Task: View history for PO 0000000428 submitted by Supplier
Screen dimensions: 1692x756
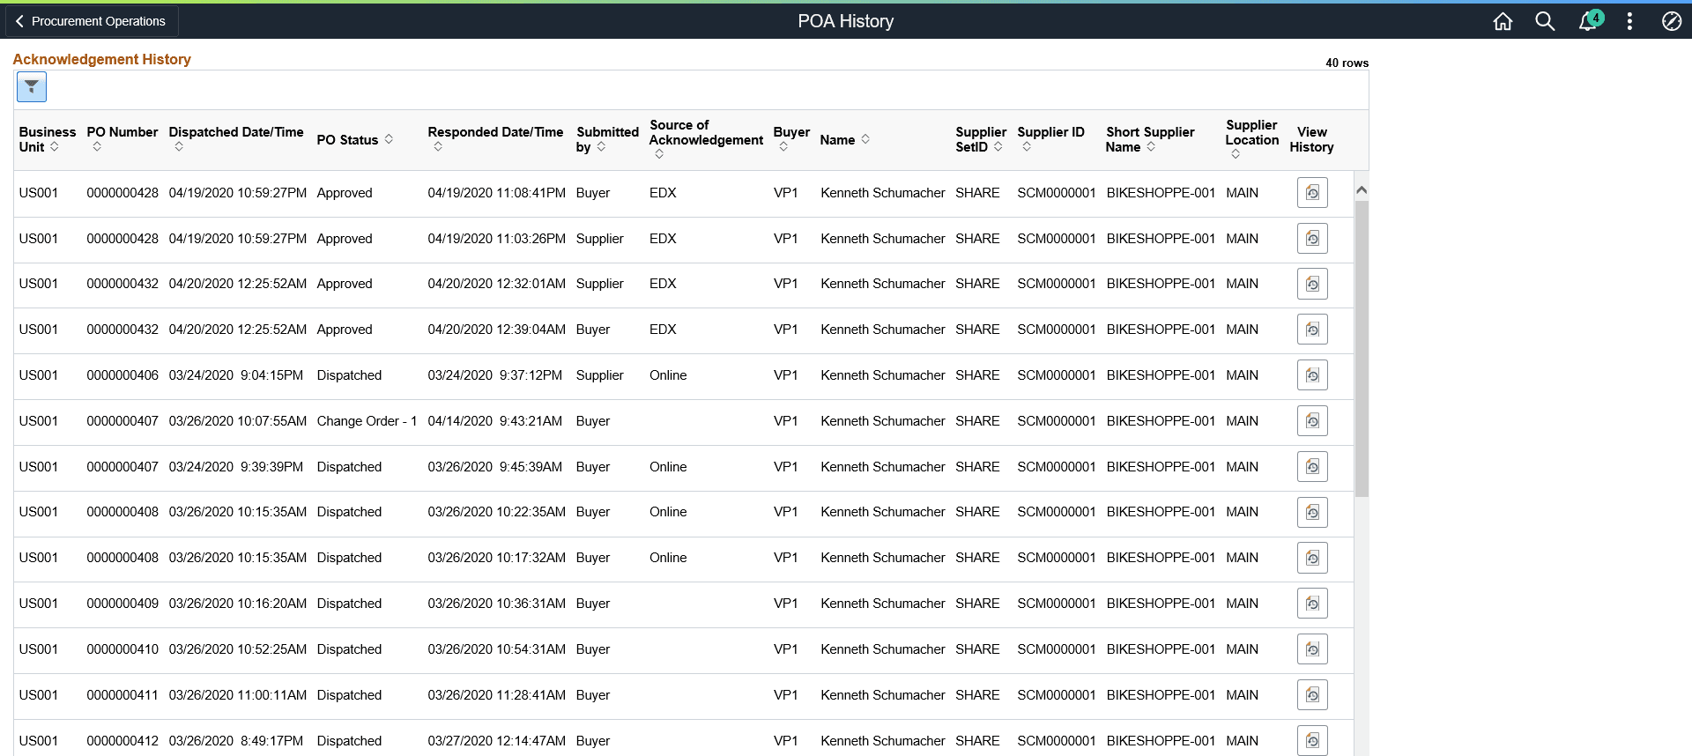Action: (1312, 239)
